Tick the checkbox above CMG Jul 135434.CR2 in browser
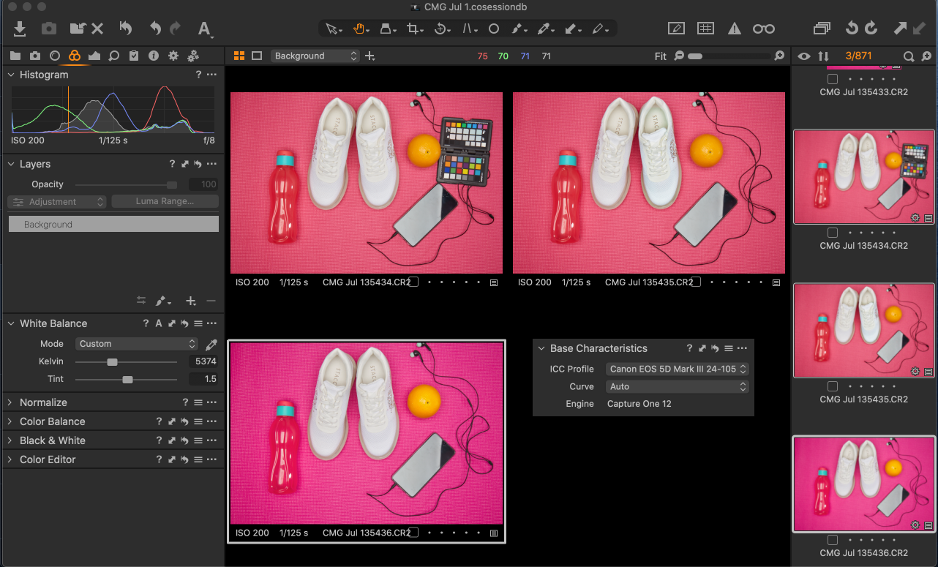The image size is (938, 567). (833, 233)
